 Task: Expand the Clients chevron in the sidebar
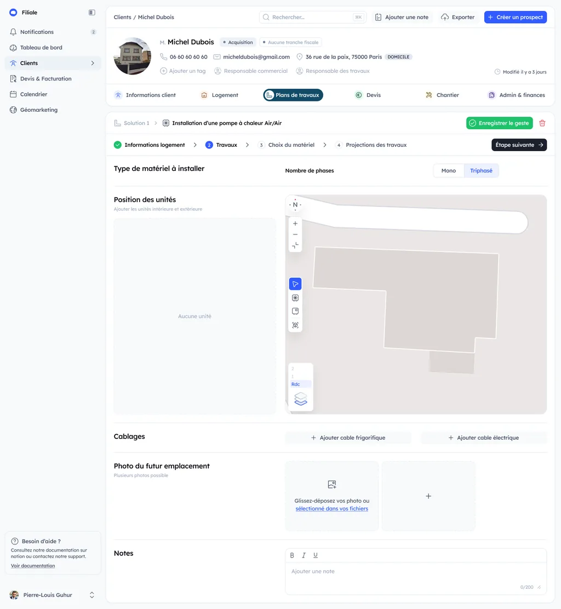(93, 63)
